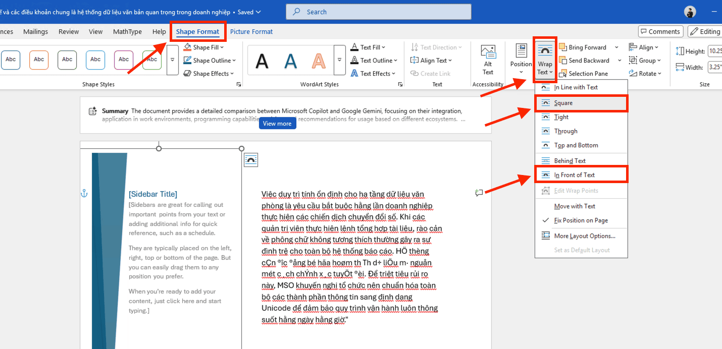
Task: Switch to the View tab
Action: pos(95,32)
